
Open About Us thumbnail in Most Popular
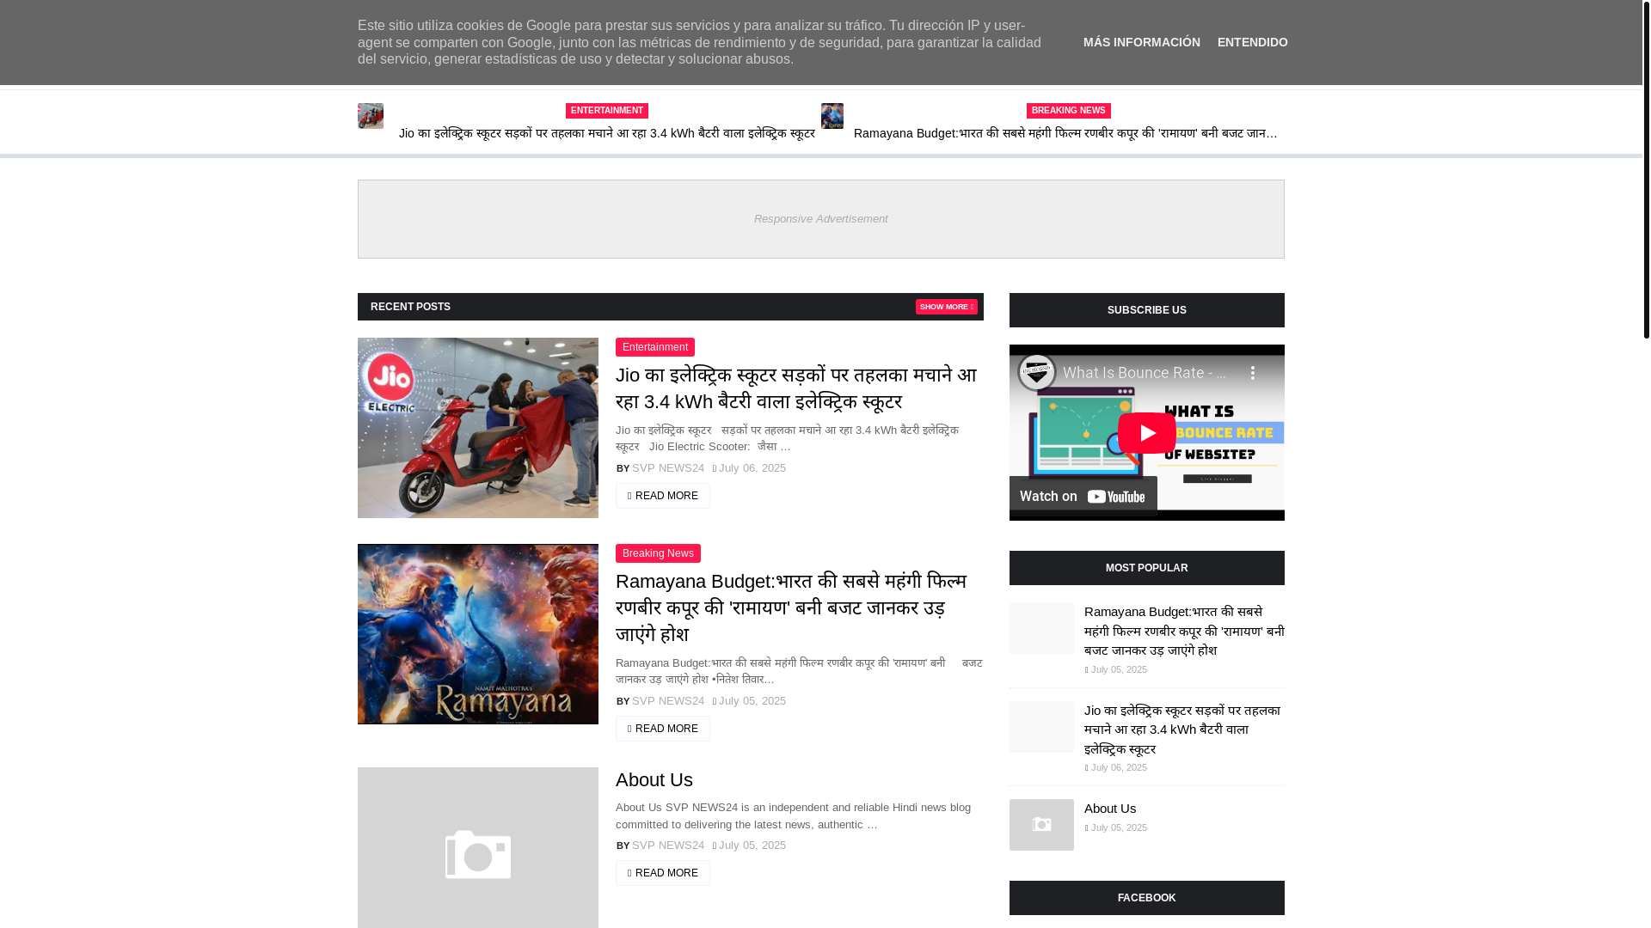pyautogui.click(x=1041, y=825)
